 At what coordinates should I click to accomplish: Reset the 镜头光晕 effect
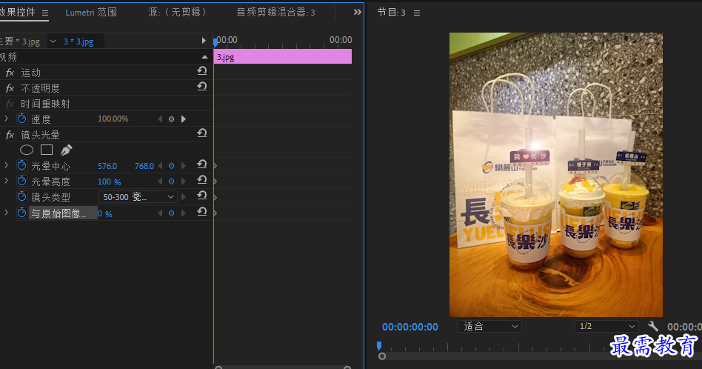coord(202,133)
